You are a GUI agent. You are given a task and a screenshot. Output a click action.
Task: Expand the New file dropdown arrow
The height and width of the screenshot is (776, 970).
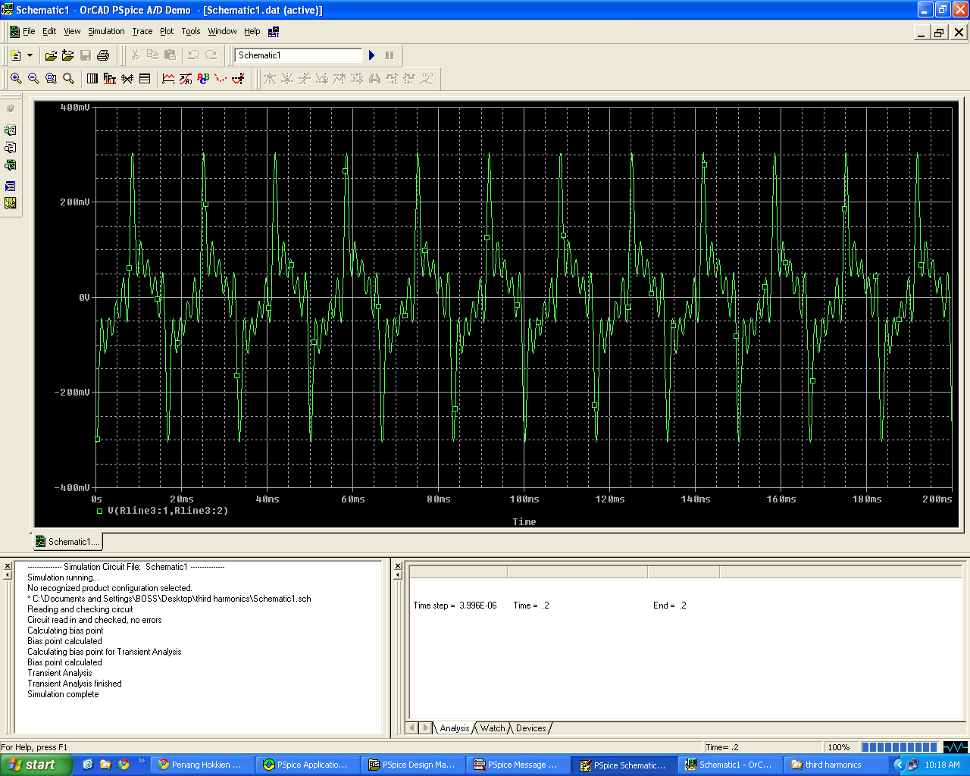point(30,55)
